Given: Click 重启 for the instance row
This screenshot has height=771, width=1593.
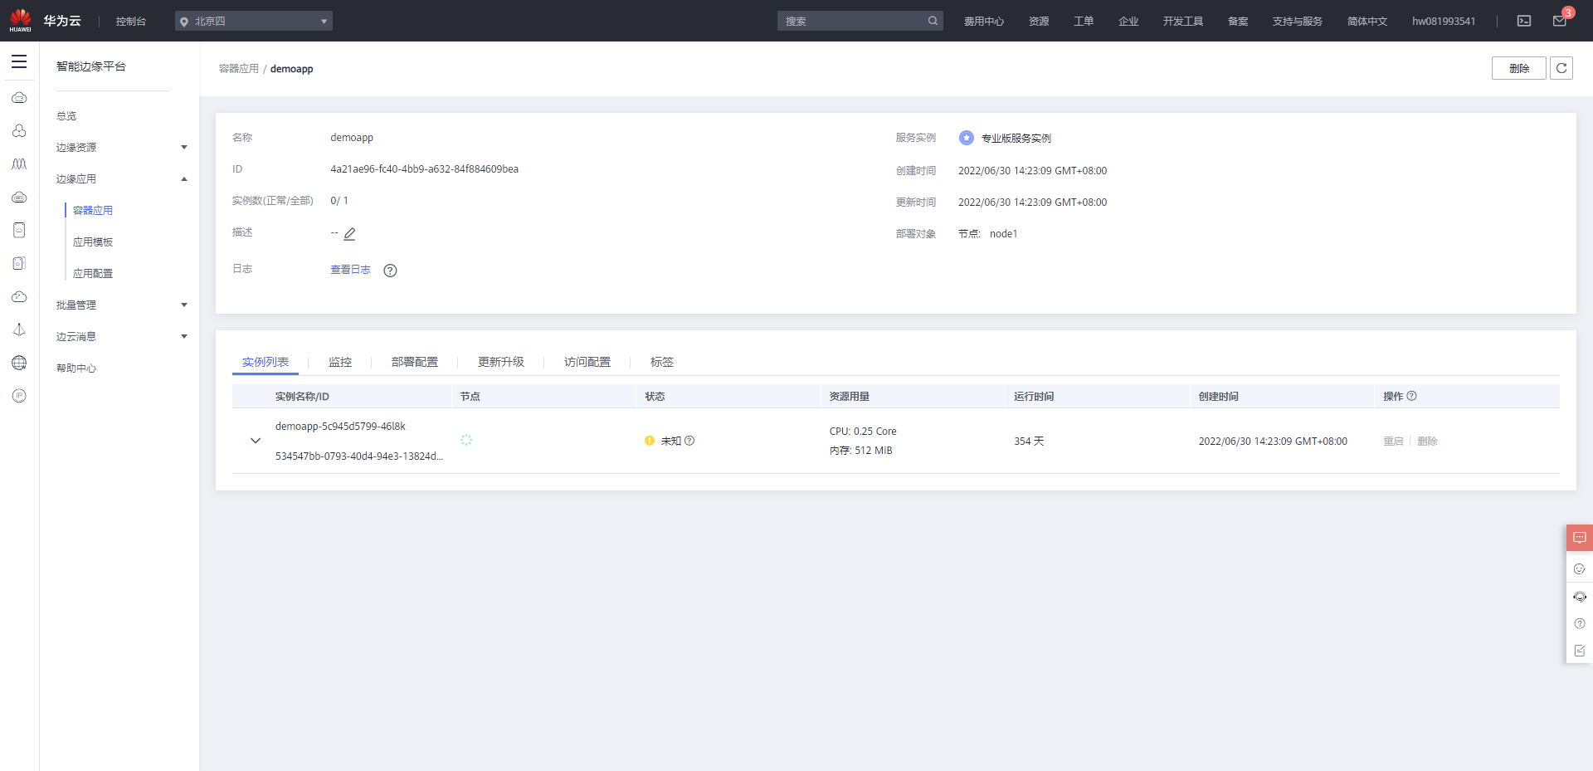Looking at the screenshot, I should tap(1393, 442).
